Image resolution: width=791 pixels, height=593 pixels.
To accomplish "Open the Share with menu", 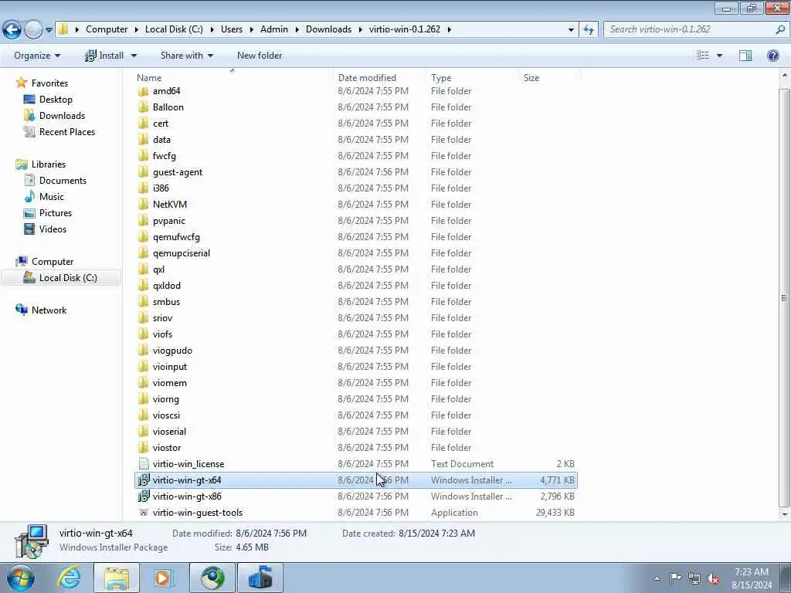I will (x=187, y=56).
